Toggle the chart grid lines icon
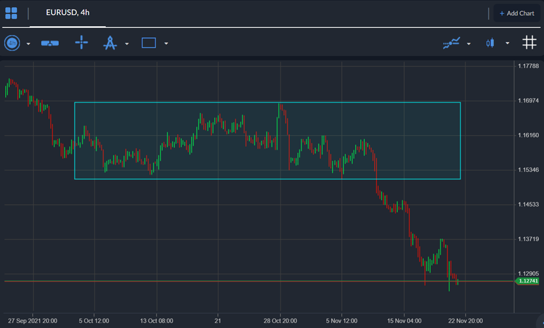This screenshot has height=328, width=544. coord(529,42)
